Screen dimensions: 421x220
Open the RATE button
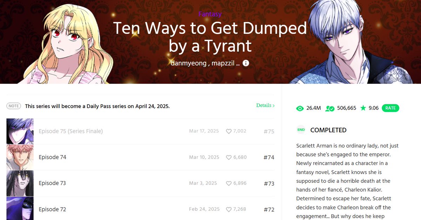point(390,108)
